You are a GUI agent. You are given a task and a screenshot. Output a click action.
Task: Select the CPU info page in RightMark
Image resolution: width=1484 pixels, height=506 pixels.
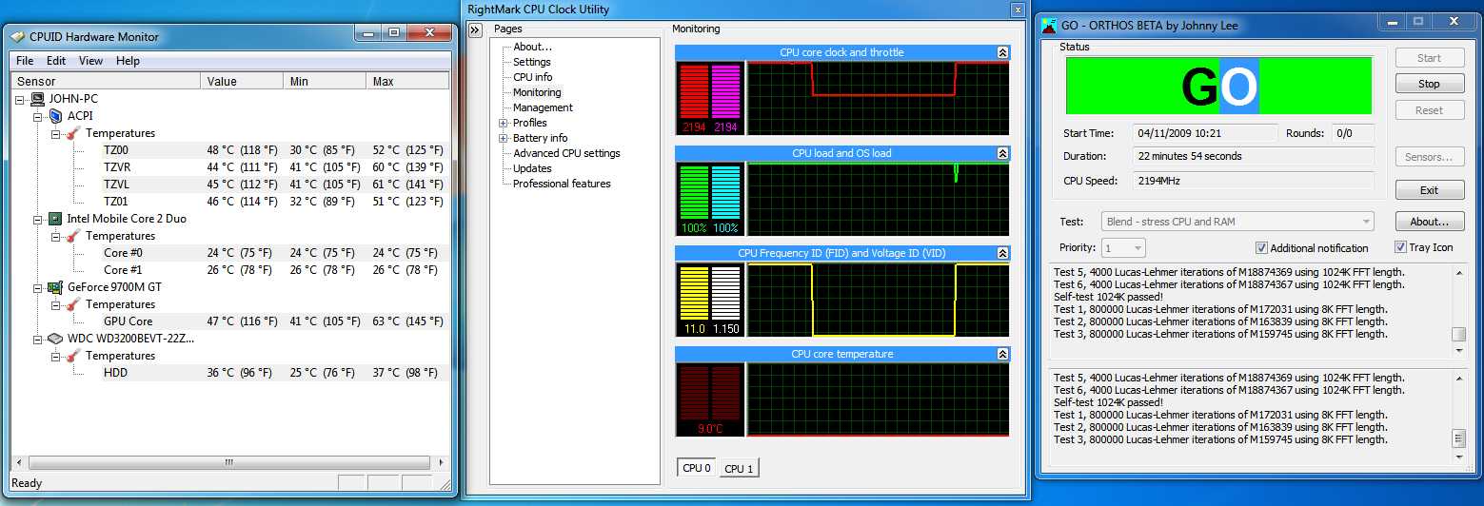click(532, 77)
